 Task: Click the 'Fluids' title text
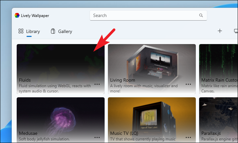pos(25,80)
